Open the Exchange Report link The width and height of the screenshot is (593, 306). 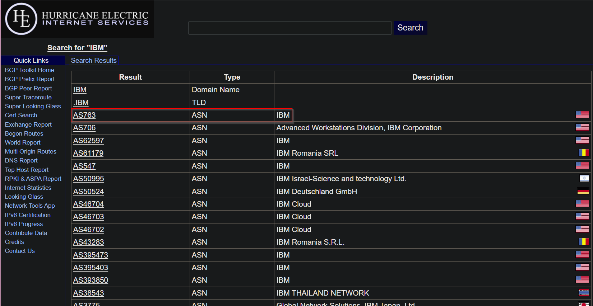28,124
